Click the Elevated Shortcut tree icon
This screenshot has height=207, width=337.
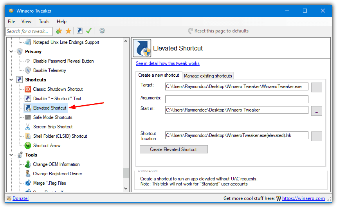point(28,108)
